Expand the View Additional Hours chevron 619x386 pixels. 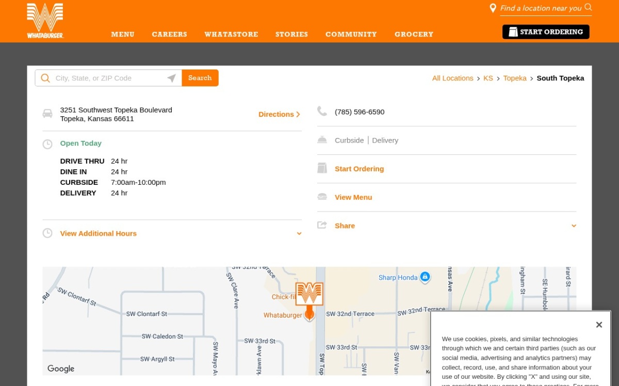tap(299, 234)
